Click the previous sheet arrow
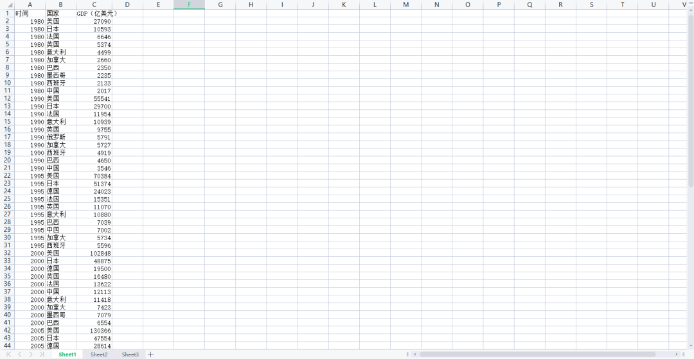The image size is (694, 359). (x=20, y=355)
